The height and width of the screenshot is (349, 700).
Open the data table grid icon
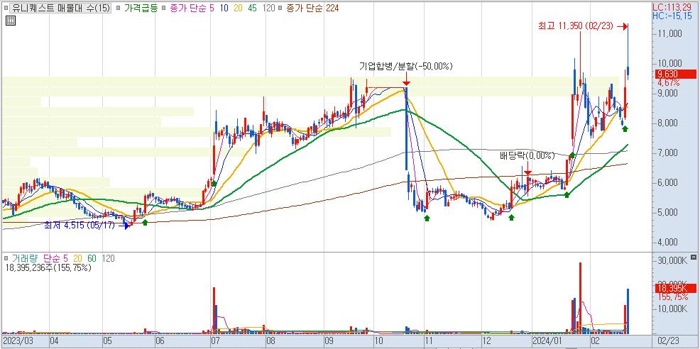11,20
